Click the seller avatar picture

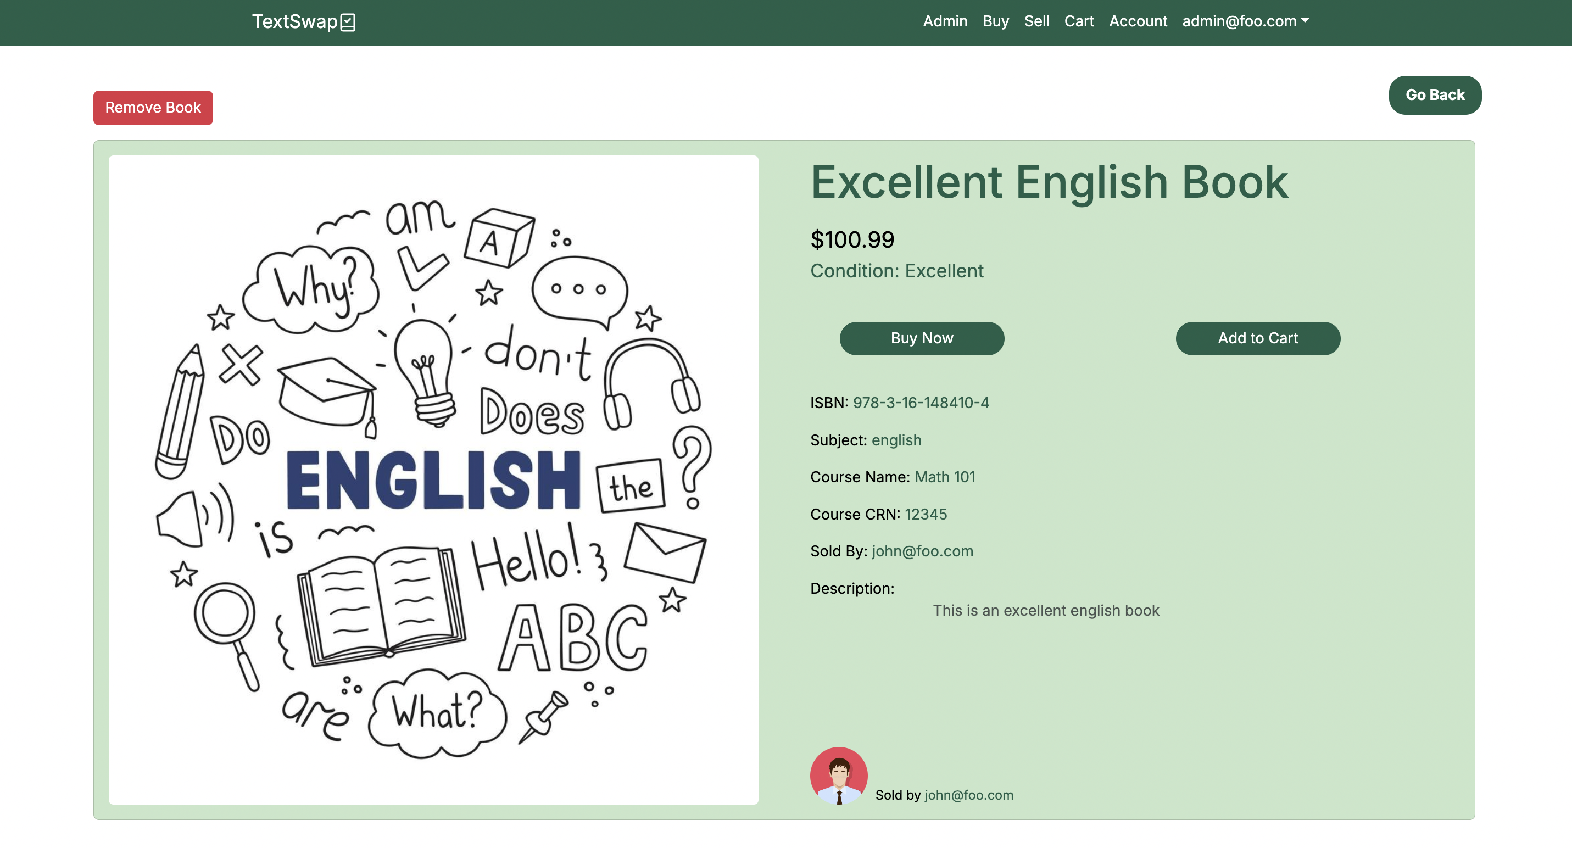[839, 776]
